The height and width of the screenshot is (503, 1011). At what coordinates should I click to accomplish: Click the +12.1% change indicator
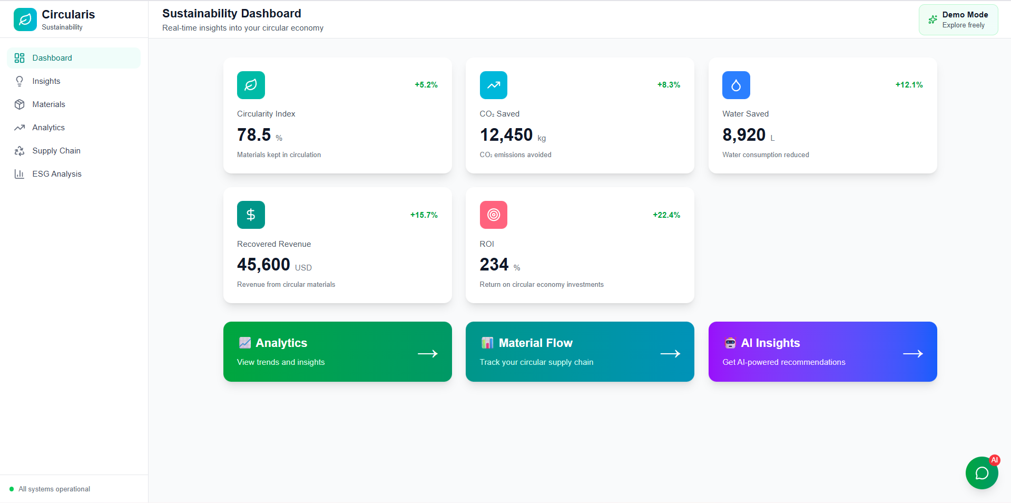[x=909, y=85]
